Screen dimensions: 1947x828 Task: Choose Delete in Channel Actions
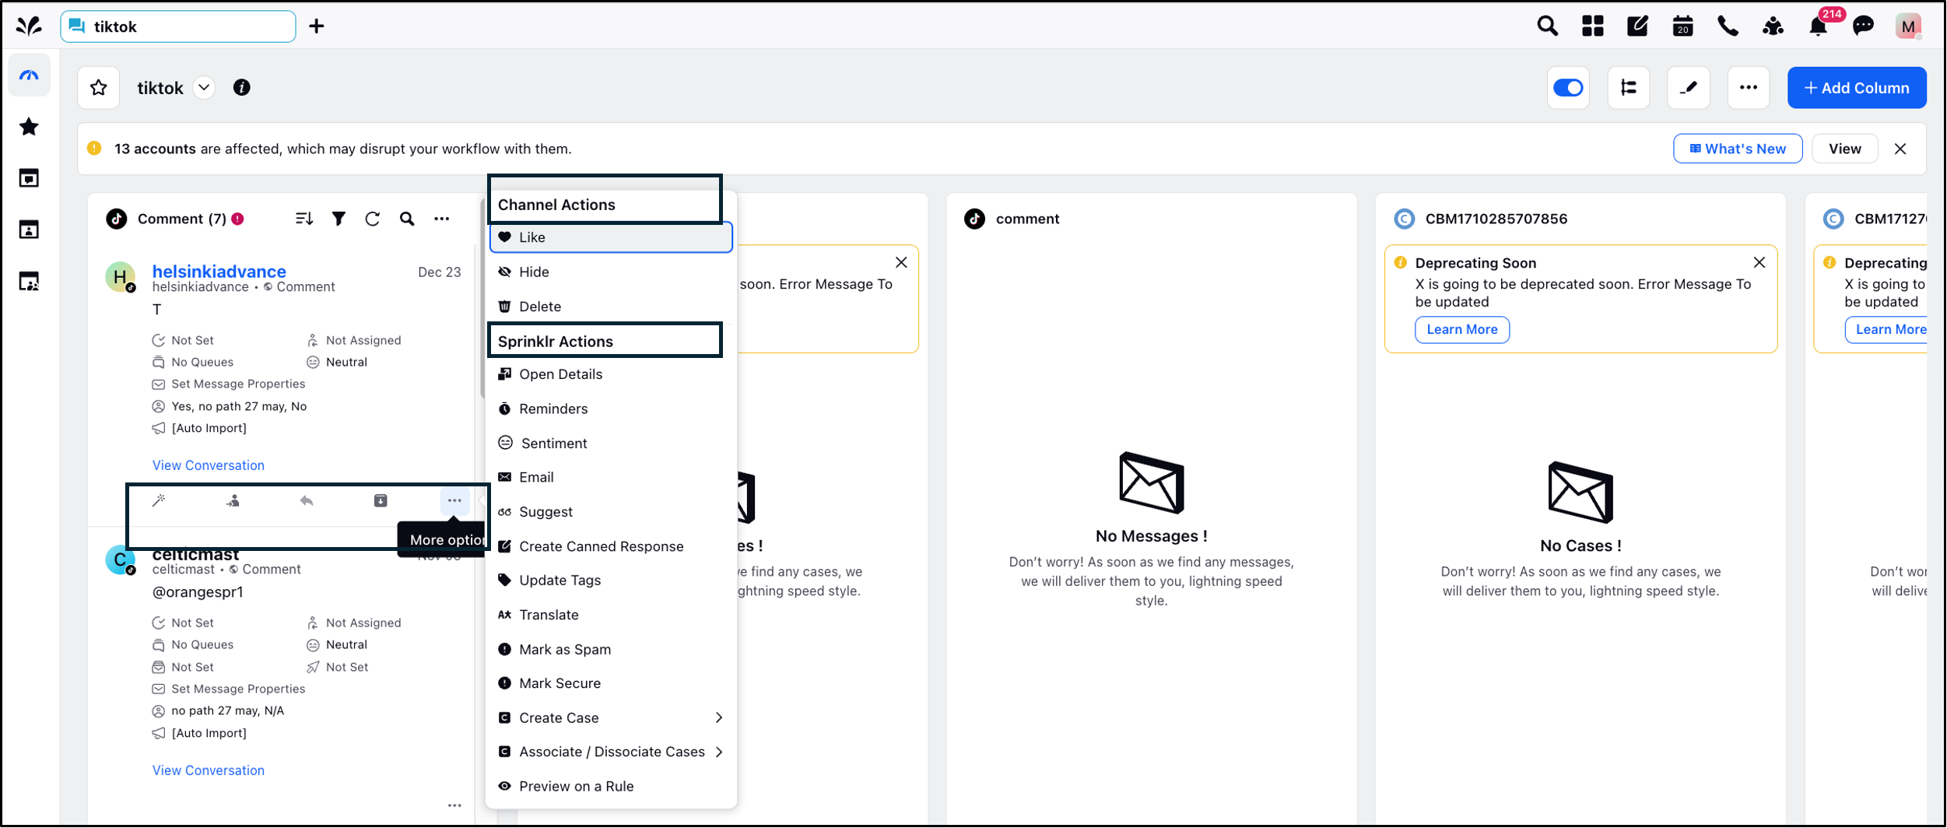pos(611,307)
